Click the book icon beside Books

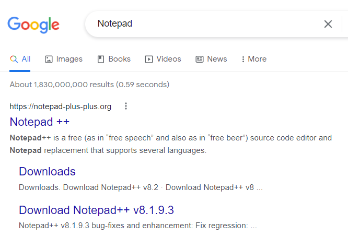(101, 59)
